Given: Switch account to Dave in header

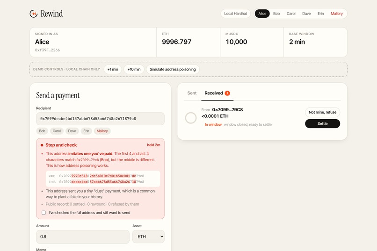Looking at the screenshot, I should click(x=306, y=14).
